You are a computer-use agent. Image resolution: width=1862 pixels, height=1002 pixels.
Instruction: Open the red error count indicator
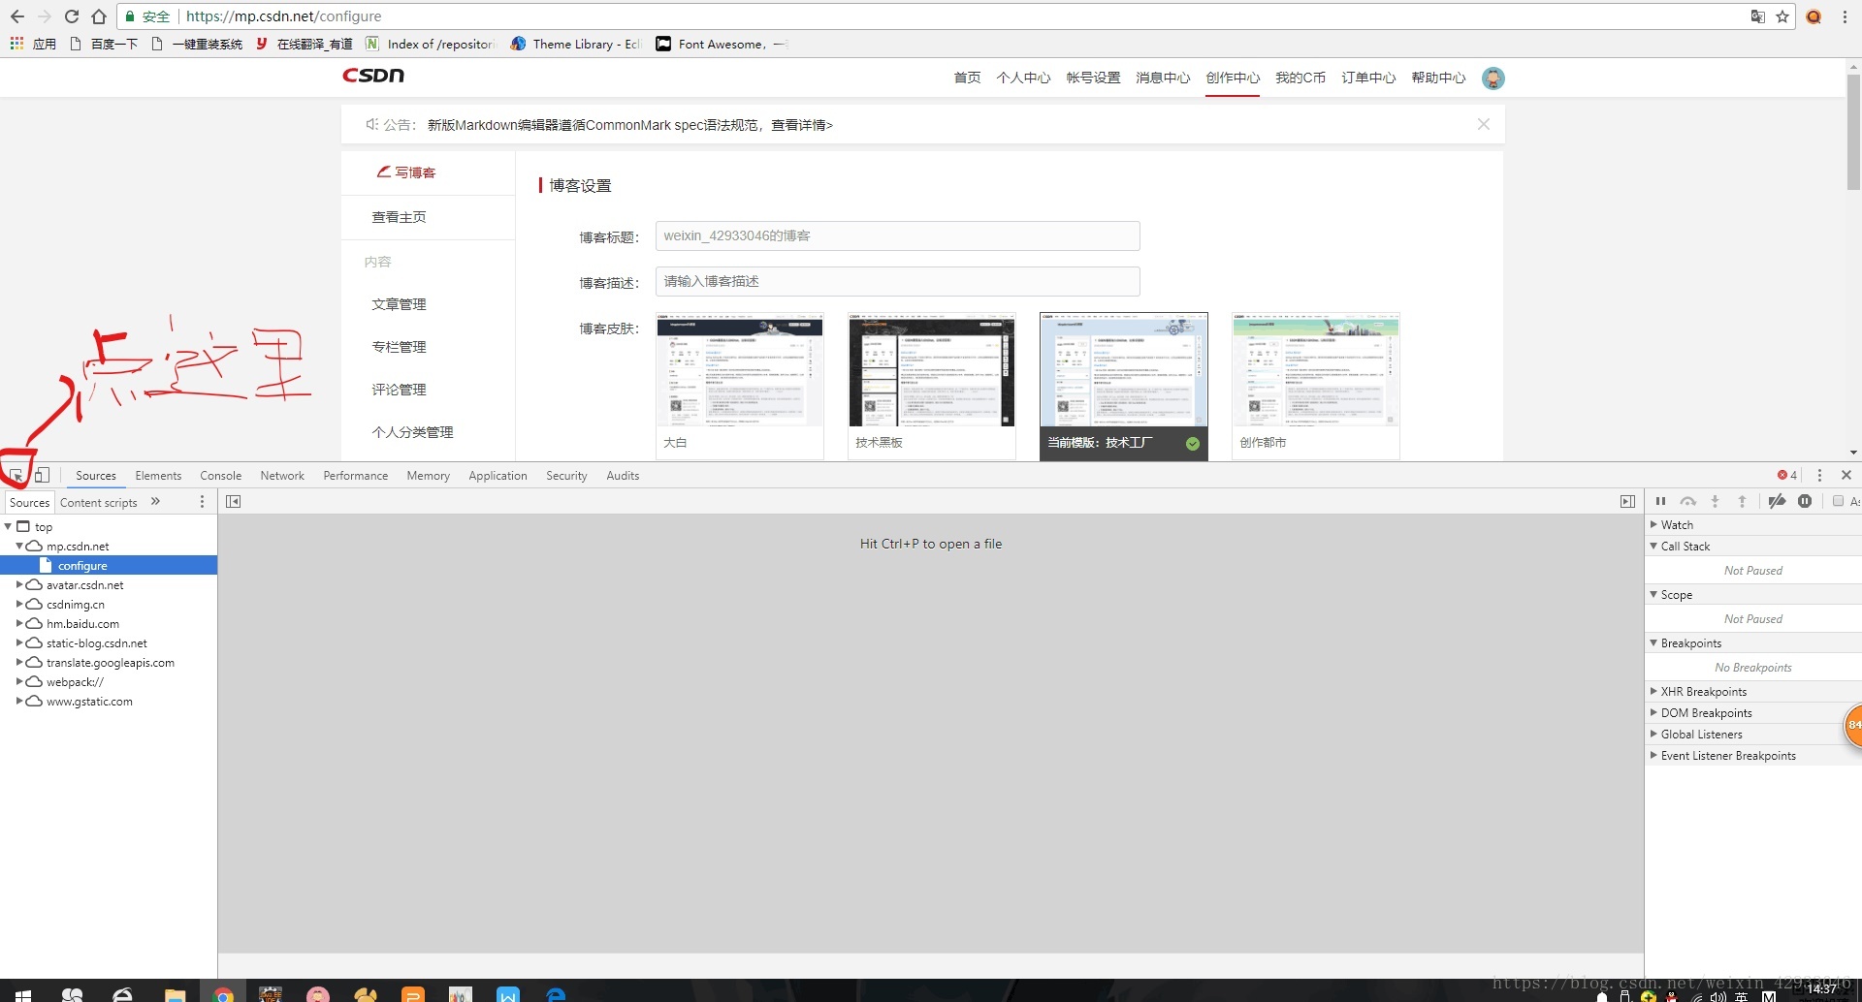[x=1787, y=476]
